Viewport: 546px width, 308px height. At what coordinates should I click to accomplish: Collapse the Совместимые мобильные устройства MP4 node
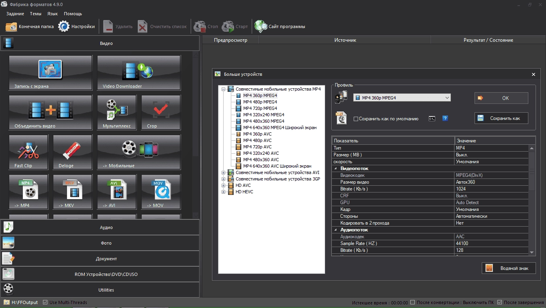[224, 89]
